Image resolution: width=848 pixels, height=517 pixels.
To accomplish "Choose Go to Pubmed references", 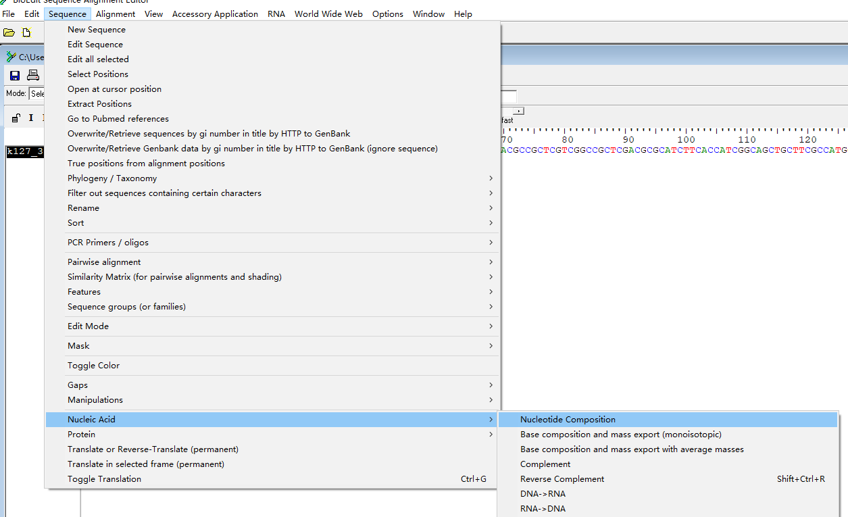I will (x=272, y=119).
